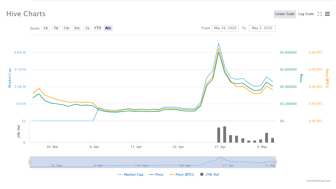The image size is (336, 189).
Task: Set zoom to 3m
Action: click(x=77, y=28)
